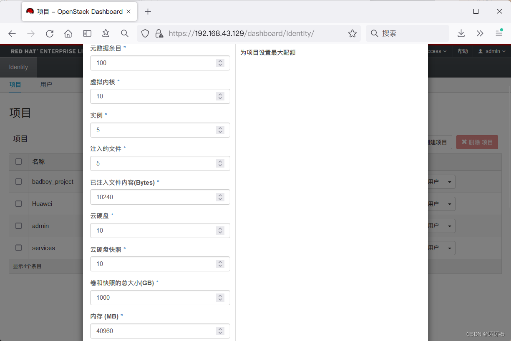Click the 删除 项目 button
Image resolution: width=511 pixels, height=341 pixels.
click(477, 142)
